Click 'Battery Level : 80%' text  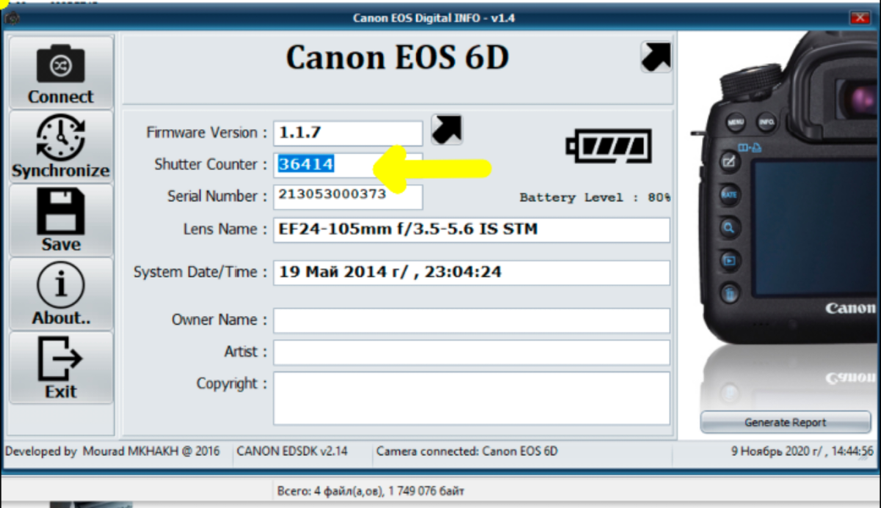tap(595, 198)
